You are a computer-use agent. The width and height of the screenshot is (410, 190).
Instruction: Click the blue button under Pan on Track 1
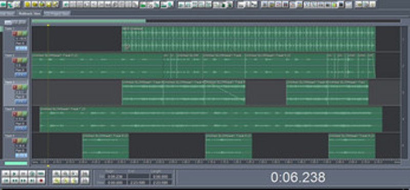21,48
